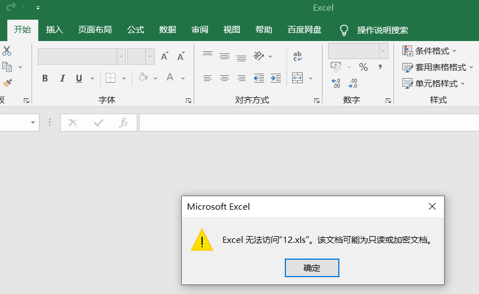Align text left
479x294 pixels.
tap(208, 78)
